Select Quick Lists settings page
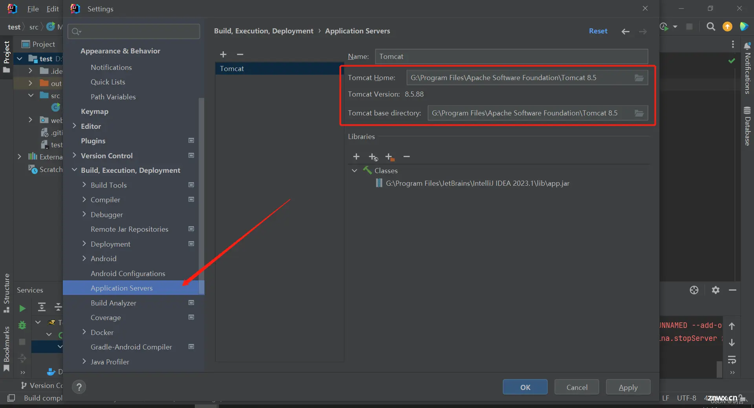 108,82
